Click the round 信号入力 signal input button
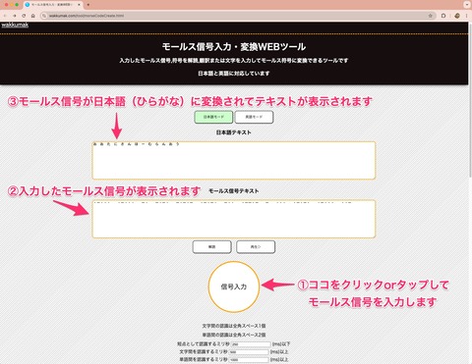This screenshot has height=364, width=472. [x=234, y=286]
